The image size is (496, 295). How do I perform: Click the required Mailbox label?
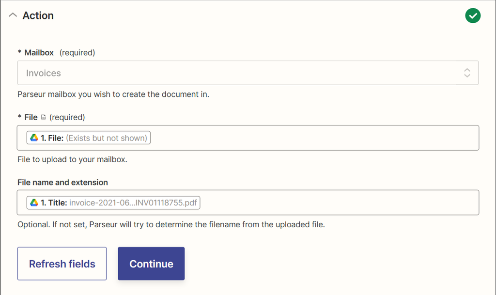[36, 52]
